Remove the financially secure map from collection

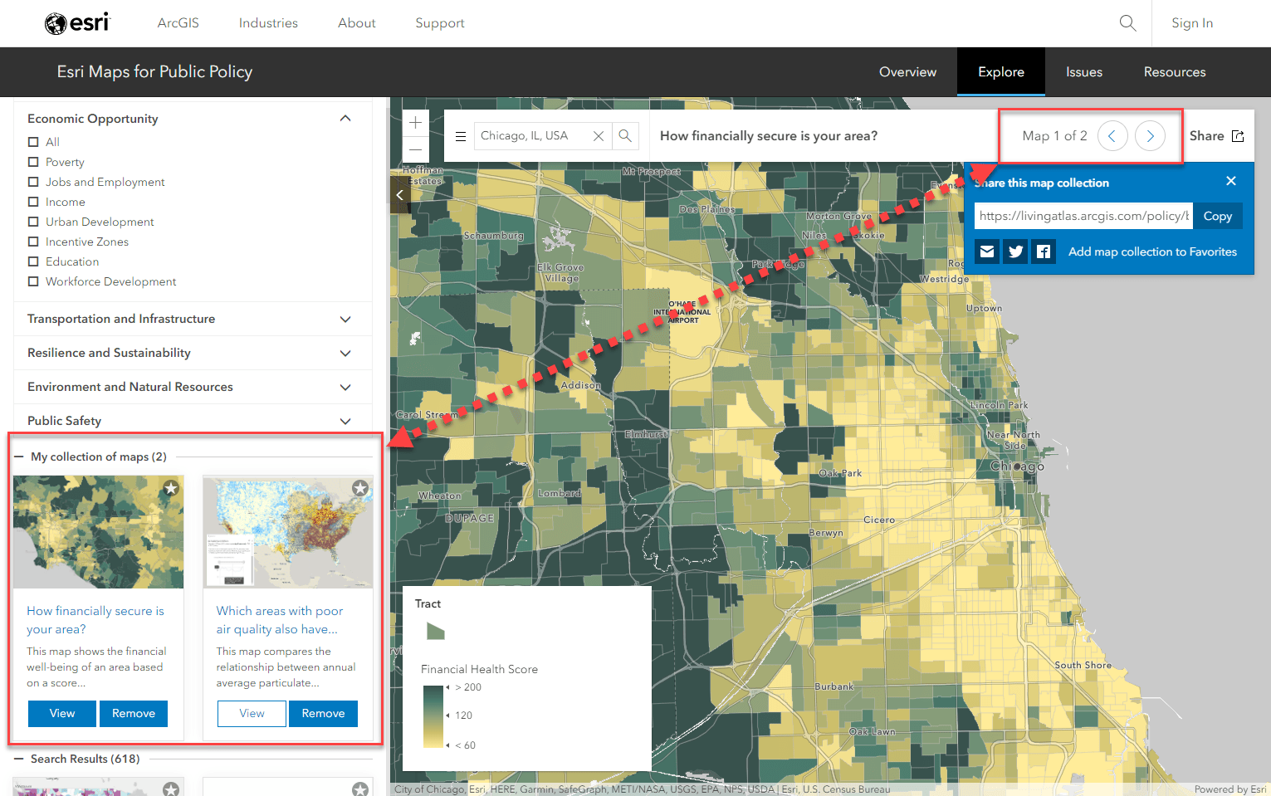pyautogui.click(x=134, y=714)
